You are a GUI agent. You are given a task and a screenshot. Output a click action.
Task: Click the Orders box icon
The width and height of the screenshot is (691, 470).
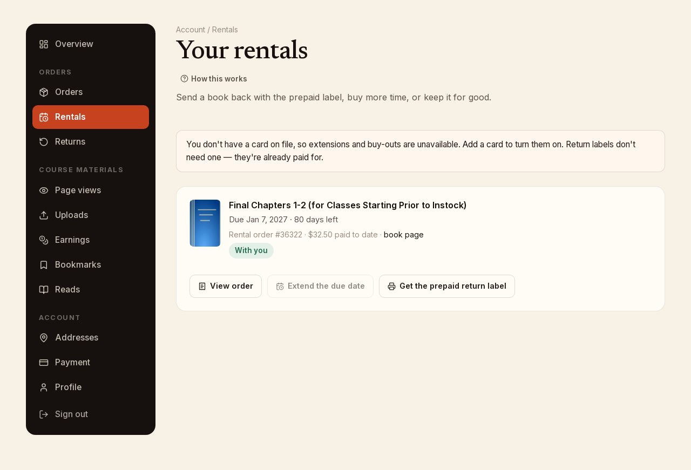tap(44, 92)
